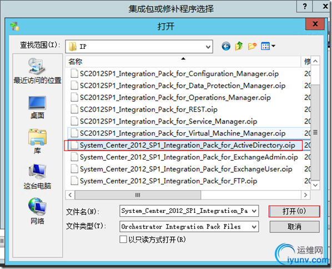Toggle open as read-only (以只读方式打开) checkbox
The height and width of the screenshot is (269, 332).
[x=123, y=240]
